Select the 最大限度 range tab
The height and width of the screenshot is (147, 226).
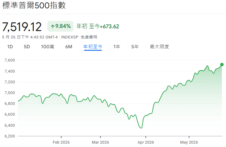(159, 47)
